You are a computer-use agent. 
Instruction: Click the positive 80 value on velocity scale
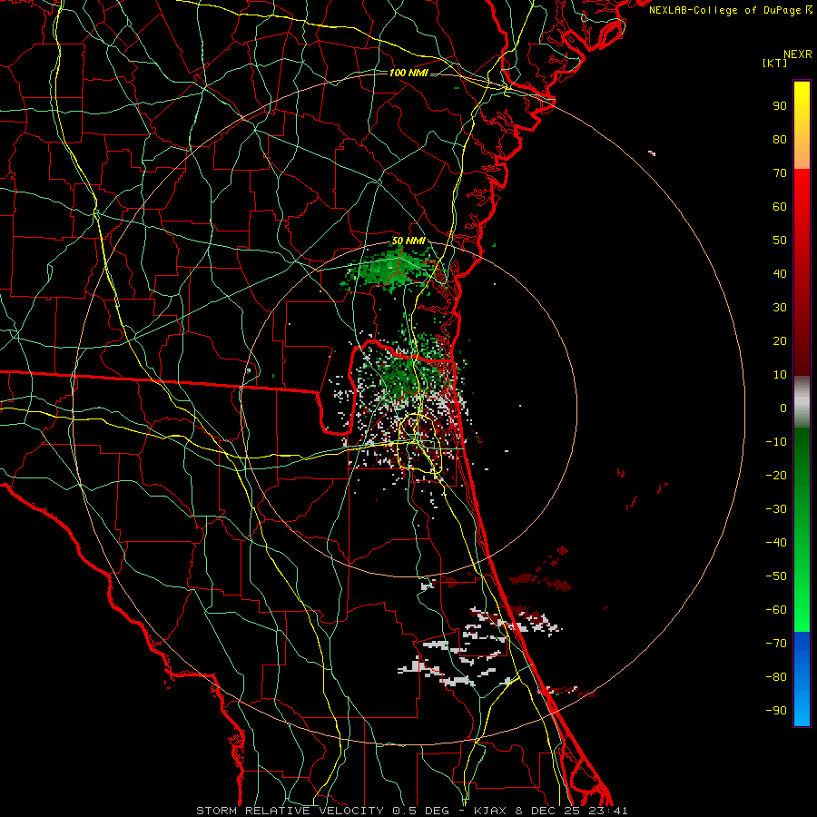(780, 140)
